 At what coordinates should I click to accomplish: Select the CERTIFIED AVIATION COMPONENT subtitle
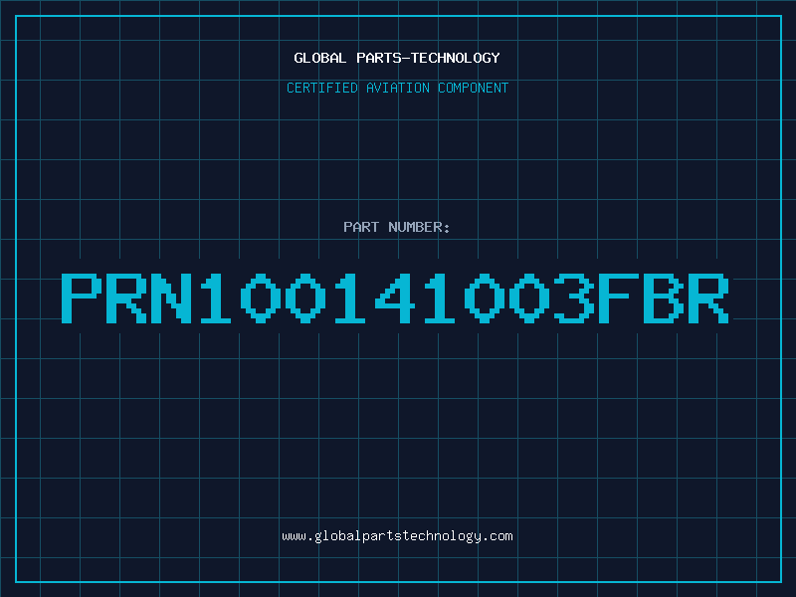pyautogui.click(x=397, y=88)
